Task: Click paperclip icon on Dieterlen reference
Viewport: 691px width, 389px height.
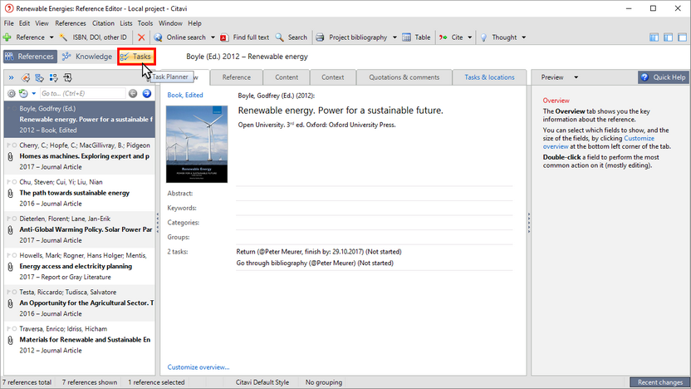Action: 10,229
